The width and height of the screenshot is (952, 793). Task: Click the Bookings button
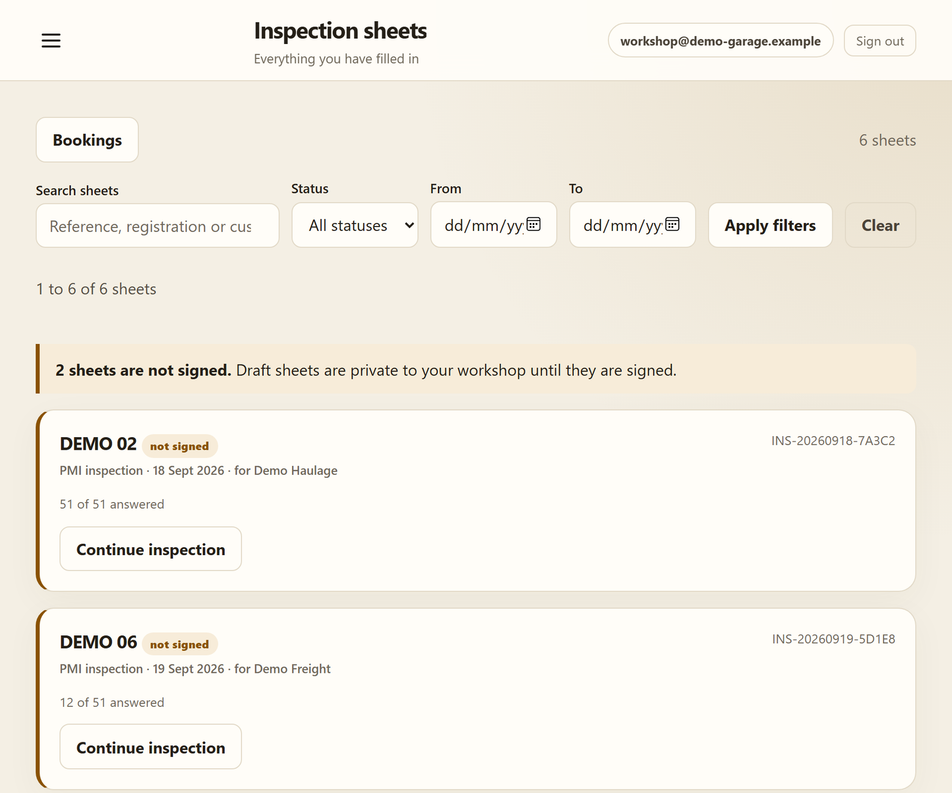[87, 140]
